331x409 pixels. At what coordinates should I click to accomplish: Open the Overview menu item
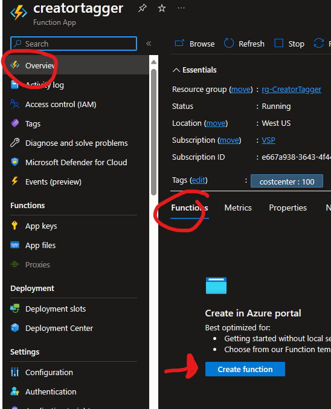(76, 65)
